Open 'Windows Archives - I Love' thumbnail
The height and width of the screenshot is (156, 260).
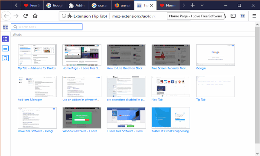pos(82,118)
